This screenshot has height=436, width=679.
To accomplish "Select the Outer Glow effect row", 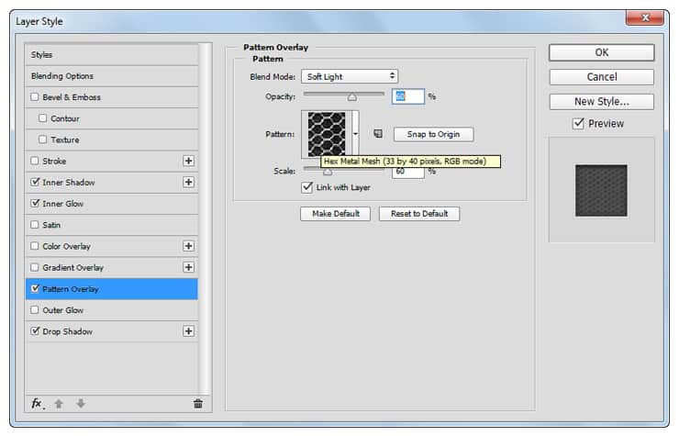I will [x=112, y=310].
